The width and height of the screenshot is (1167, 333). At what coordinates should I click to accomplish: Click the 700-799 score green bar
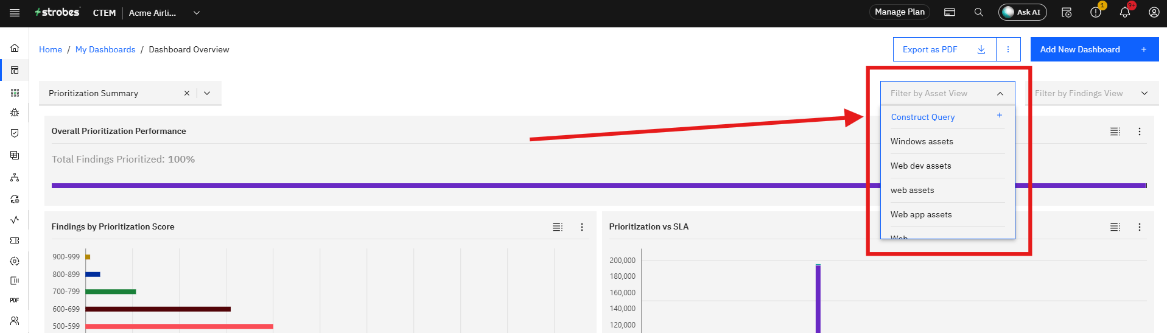[x=111, y=292]
